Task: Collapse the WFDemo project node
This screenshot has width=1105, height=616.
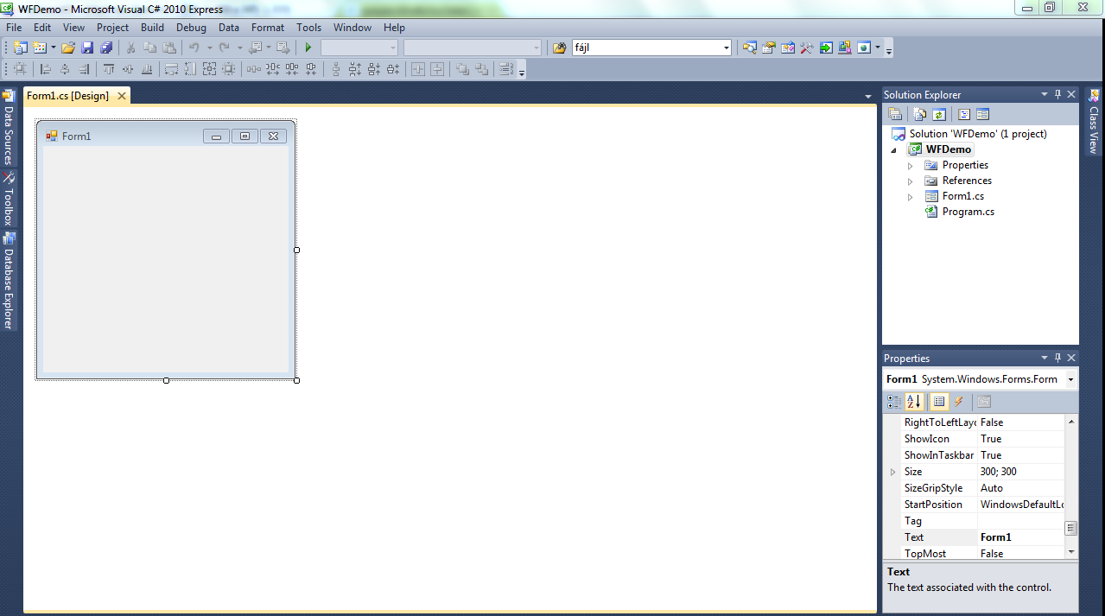Action: click(893, 149)
